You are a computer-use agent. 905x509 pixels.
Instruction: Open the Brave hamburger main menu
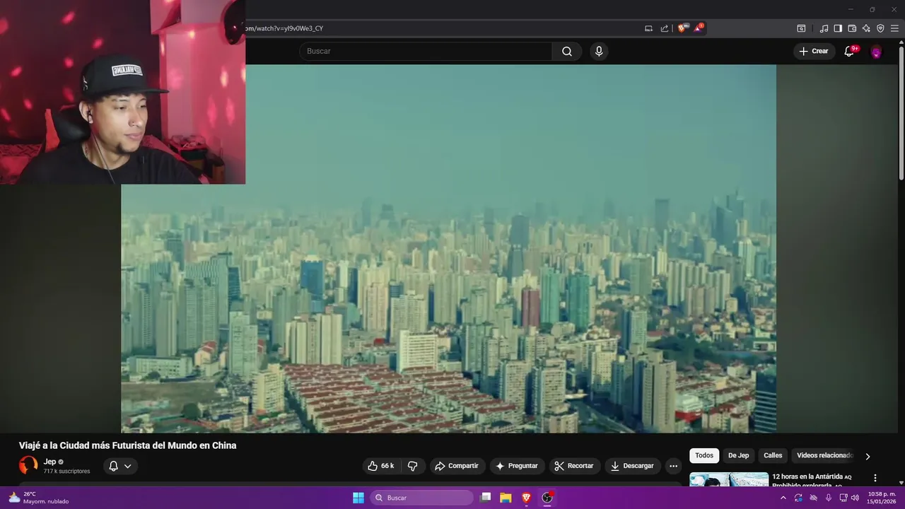click(x=894, y=28)
